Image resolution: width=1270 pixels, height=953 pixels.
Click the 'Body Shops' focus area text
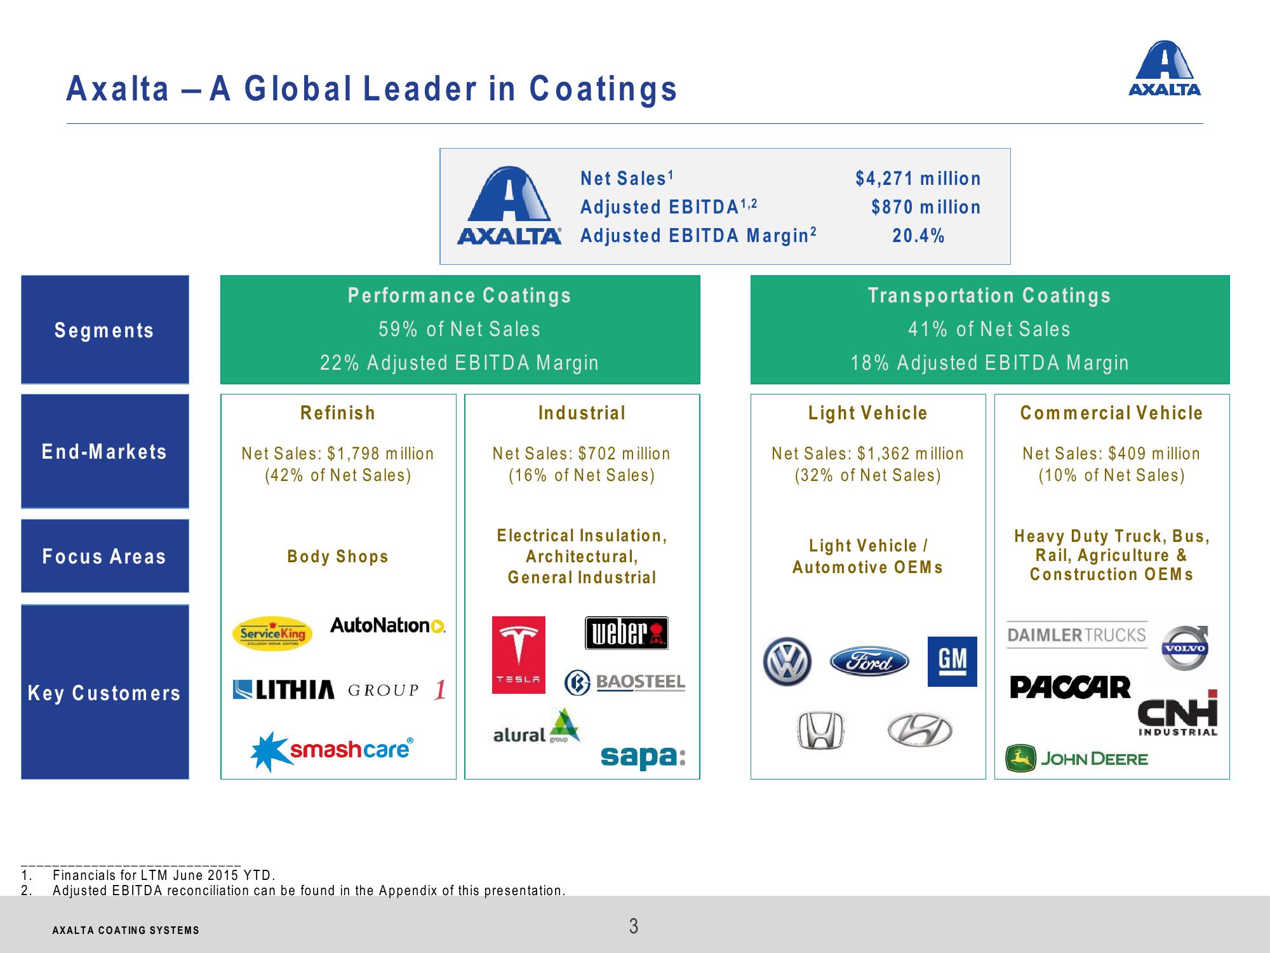tap(338, 557)
